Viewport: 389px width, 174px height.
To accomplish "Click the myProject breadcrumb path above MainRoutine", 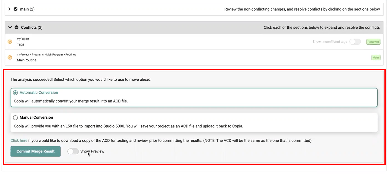I will tap(46, 55).
